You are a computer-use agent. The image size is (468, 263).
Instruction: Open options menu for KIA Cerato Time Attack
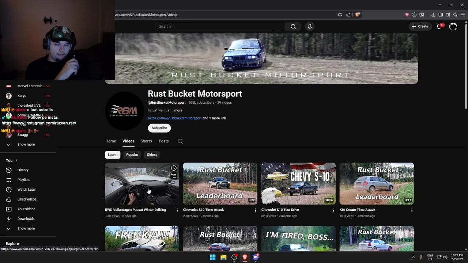pos(412,210)
